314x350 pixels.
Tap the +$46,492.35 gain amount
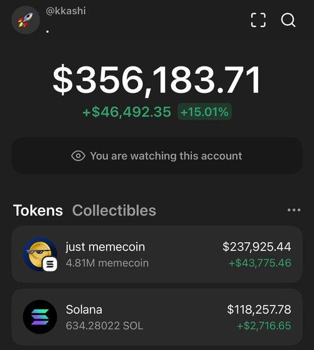coord(127,112)
